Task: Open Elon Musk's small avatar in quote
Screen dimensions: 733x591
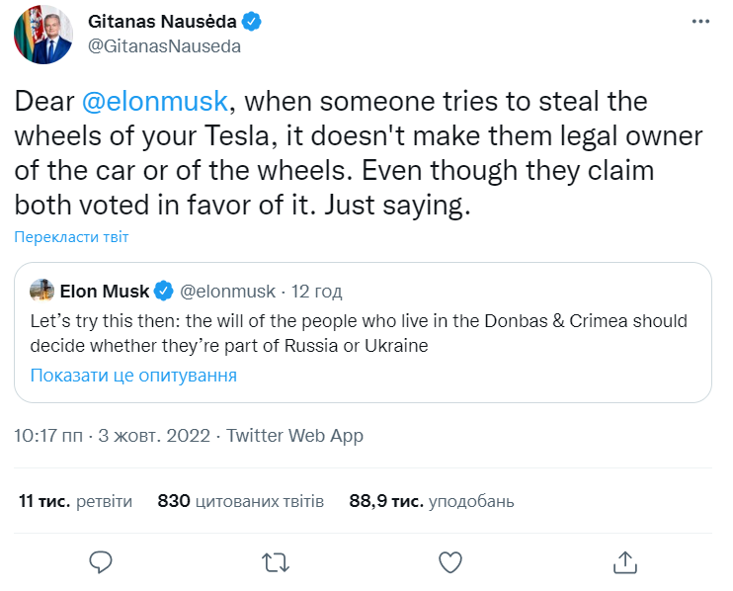Action: [x=41, y=291]
